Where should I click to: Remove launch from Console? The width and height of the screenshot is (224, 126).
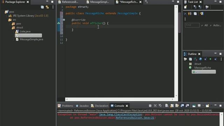pyautogui.click(x=155, y=106)
